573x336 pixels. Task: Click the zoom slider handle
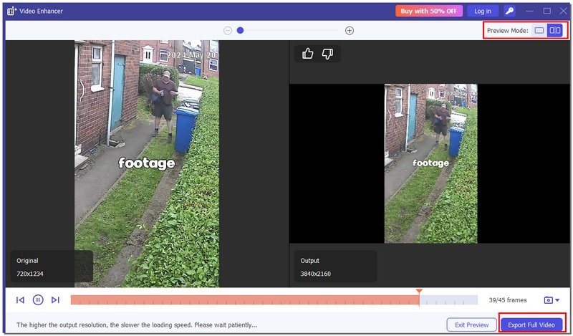click(x=241, y=31)
